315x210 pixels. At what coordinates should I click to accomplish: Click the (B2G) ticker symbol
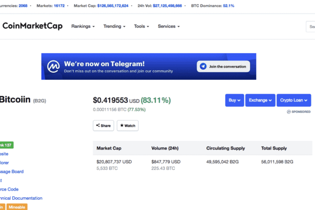coord(39,101)
